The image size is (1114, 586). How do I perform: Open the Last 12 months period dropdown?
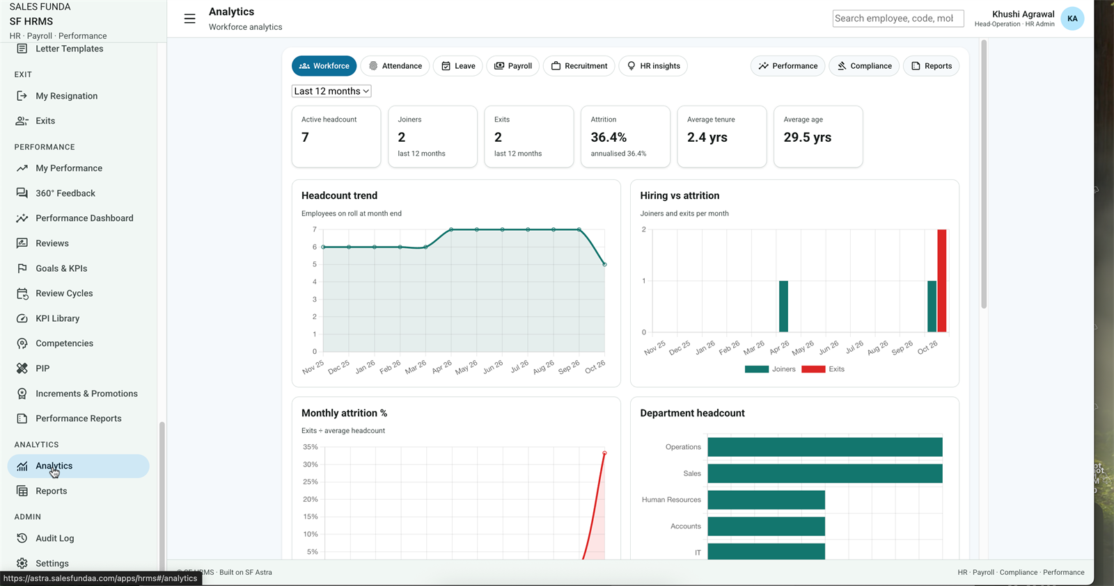(x=331, y=91)
